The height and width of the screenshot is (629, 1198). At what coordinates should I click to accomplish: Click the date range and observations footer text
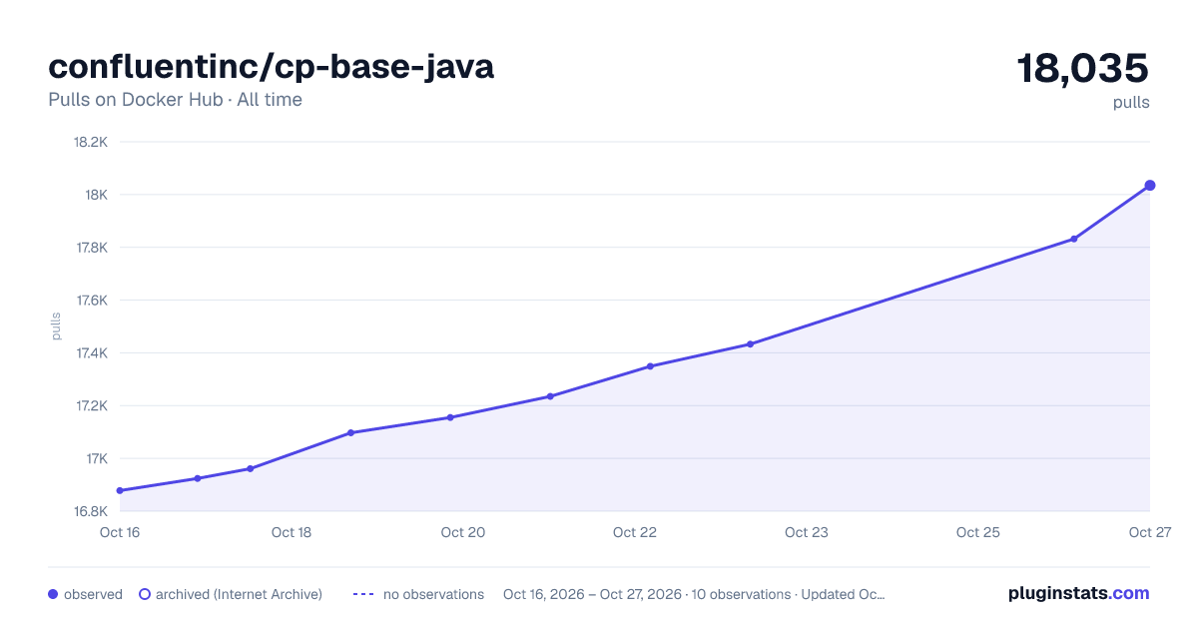694,594
